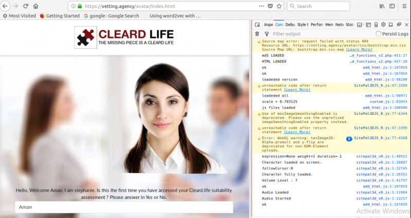Open page actions three-dot menu
Viewport: 411px width, 218px height.
[261, 6]
